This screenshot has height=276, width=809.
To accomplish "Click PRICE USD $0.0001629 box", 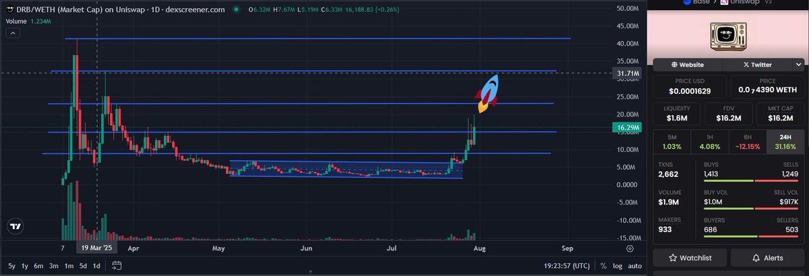I will pos(690,87).
